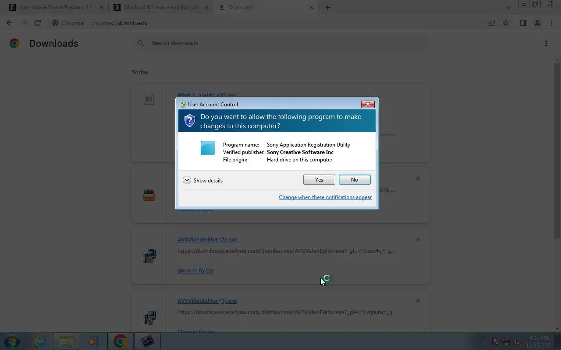The width and height of the screenshot is (561, 350).
Task: Select the Downloads browser tab
Action: (x=265, y=7)
